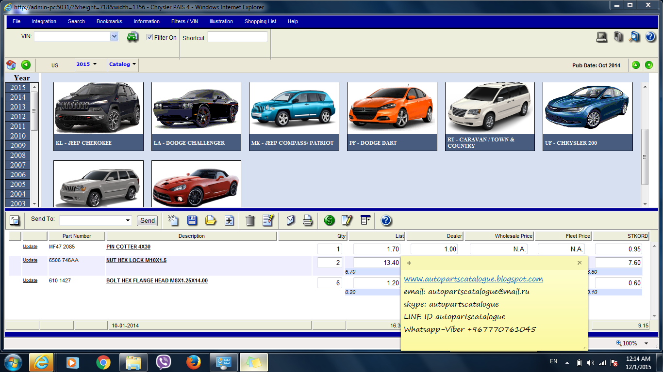Open the File menu
Image resolution: width=663 pixels, height=372 pixels.
[x=17, y=21]
